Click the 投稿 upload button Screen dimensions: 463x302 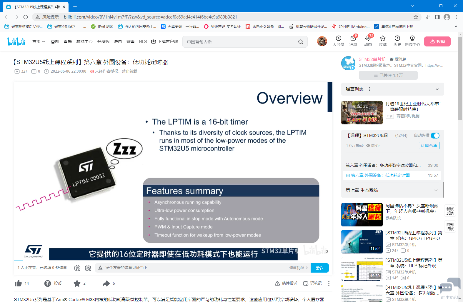[437, 41]
